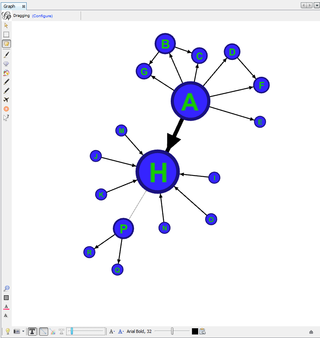Image resolution: width=320 pixels, height=338 pixels.
Task: Click node H in the graph
Action: tap(157, 172)
